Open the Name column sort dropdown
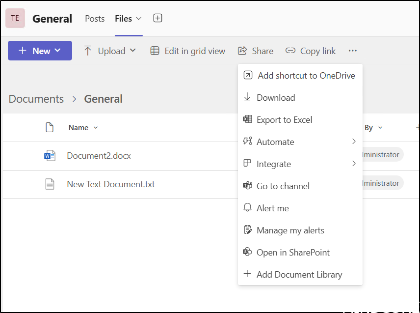The image size is (420, 313). click(x=83, y=128)
